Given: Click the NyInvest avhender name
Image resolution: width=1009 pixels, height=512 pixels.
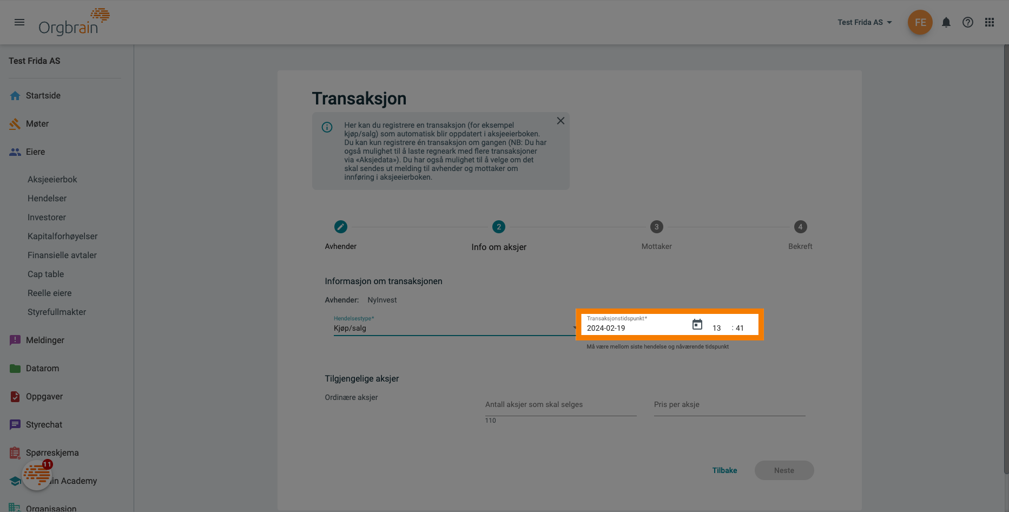Looking at the screenshot, I should (382, 300).
